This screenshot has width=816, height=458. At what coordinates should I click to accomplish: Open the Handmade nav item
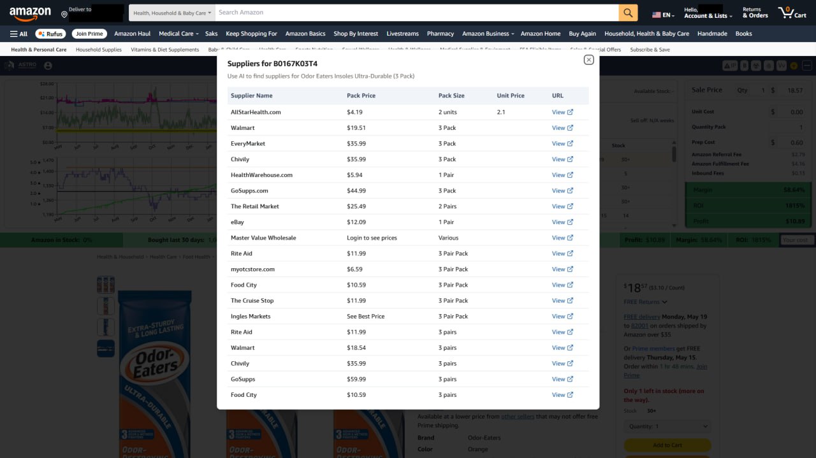tap(712, 34)
